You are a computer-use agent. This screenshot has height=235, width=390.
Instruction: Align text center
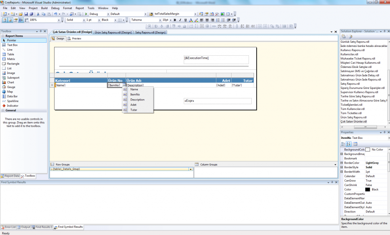pos(207,20)
